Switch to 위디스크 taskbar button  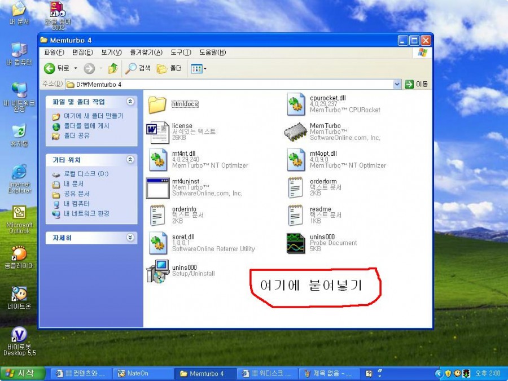[x=266, y=374]
